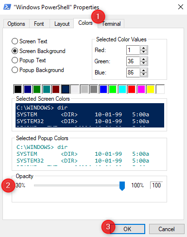187x237 pixels.
Task: Pick the bright navy blue swatch
Action: click(28, 89)
